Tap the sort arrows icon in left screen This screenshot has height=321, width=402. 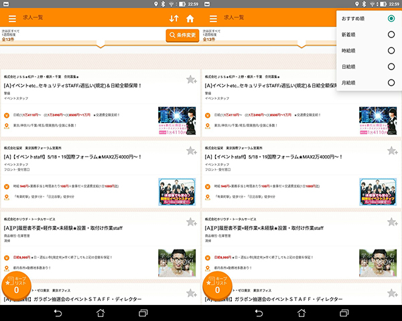pyautogui.click(x=174, y=19)
